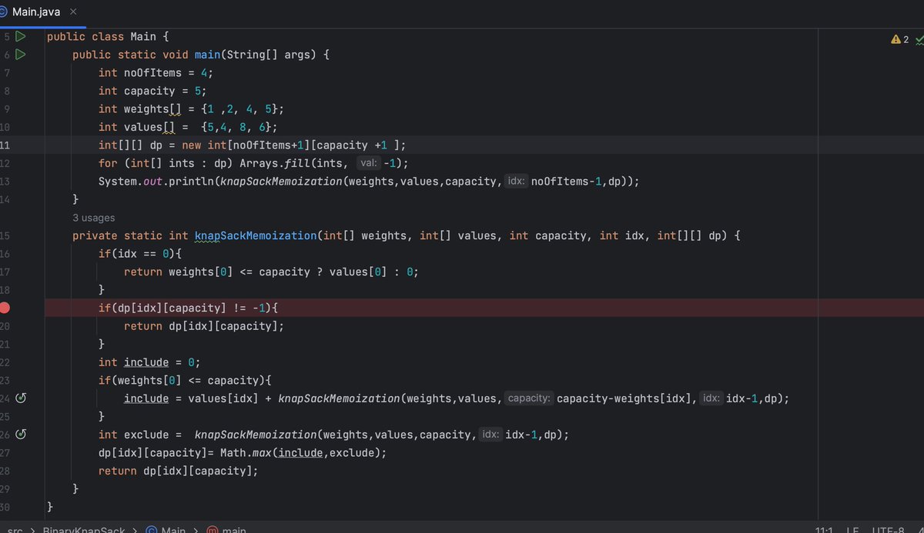Screen dimensions: 924x533
Task: Click the 'idx:' hint on the exclude line
Action: click(x=490, y=435)
